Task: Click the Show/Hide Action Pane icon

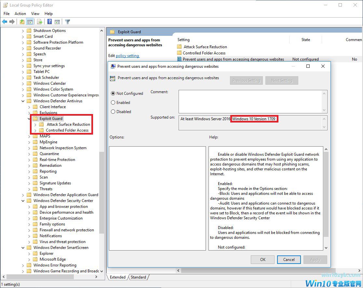Action: click(x=57, y=22)
